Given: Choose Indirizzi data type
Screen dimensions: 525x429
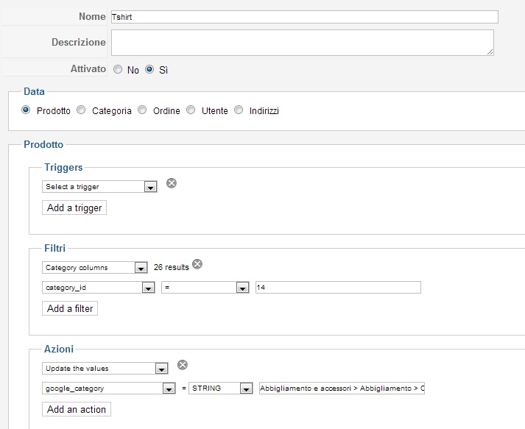Looking at the screenshot, I should (x=239, y=110).
